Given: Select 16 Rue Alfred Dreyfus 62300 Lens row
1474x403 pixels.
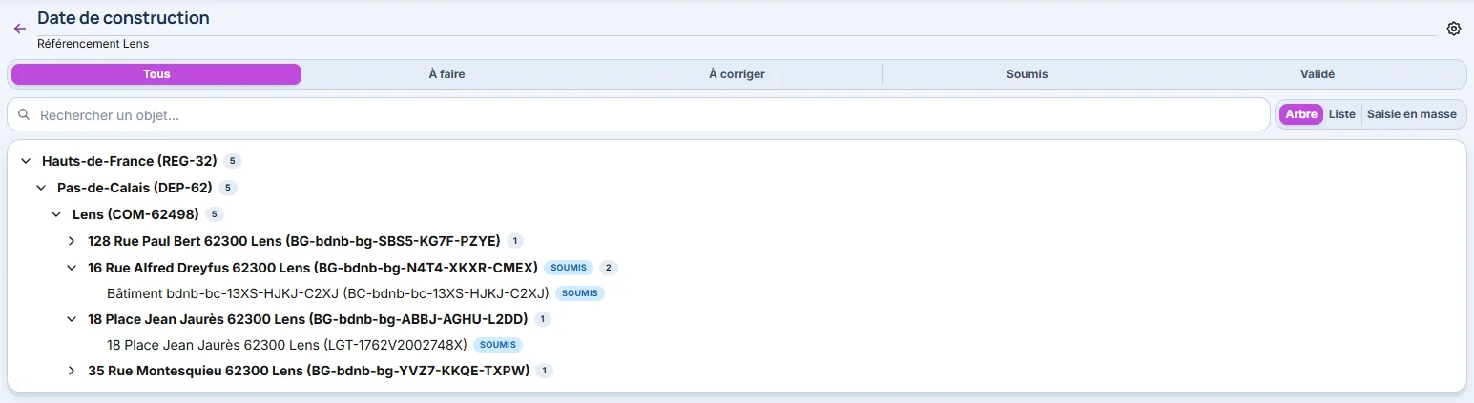Looking at the screenshot, I should coord(313,268).
